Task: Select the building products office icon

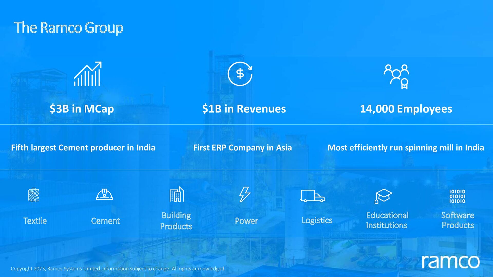Action: 177,194
